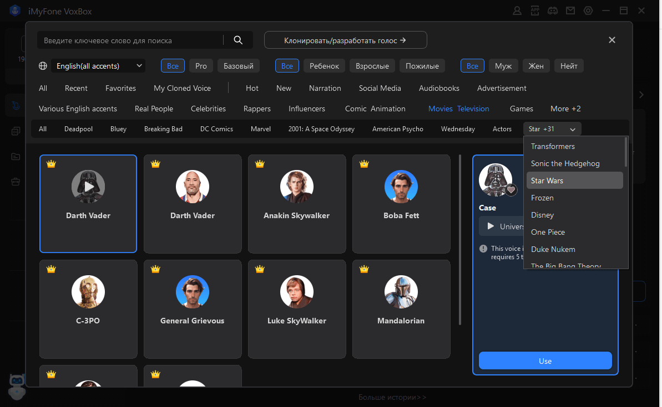Select the Все option before Pro
Image resolution: width=662 pixels, height=407 pixels.
173,66
